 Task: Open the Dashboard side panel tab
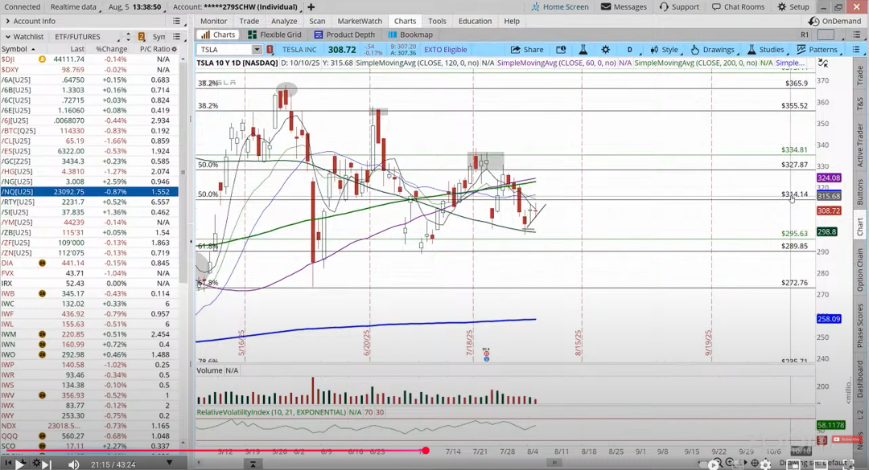point(860,378)
